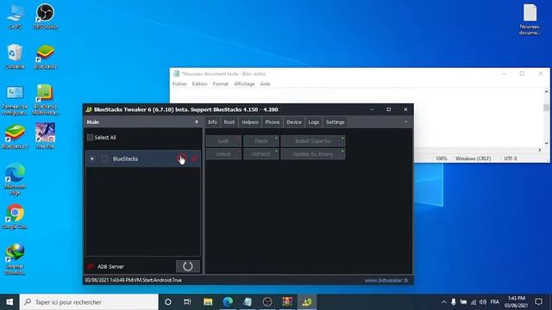Open Aide menu in Notepad
The width and height of the screenshot is (552, 310).
pyautogui.click(x=265, y=84)
